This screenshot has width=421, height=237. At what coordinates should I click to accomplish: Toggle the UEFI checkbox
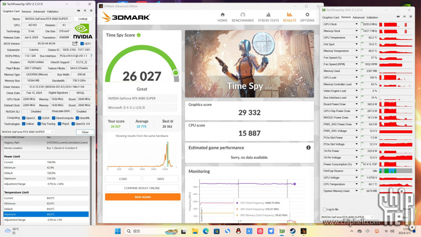point(82,43)
